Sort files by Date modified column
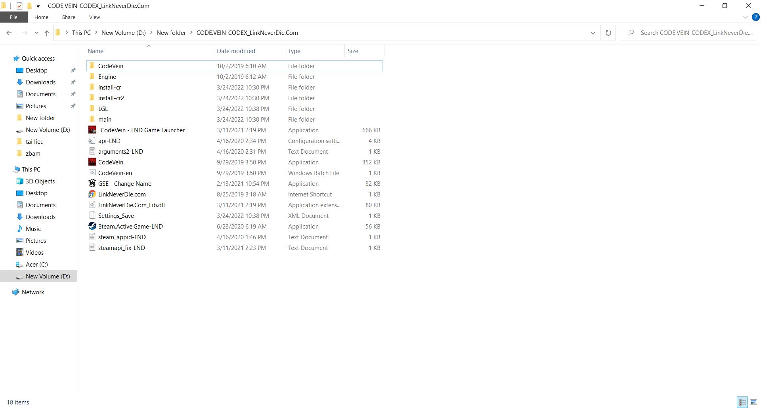The width and height of the screenshot is (761, 408). tap(236, 51)
